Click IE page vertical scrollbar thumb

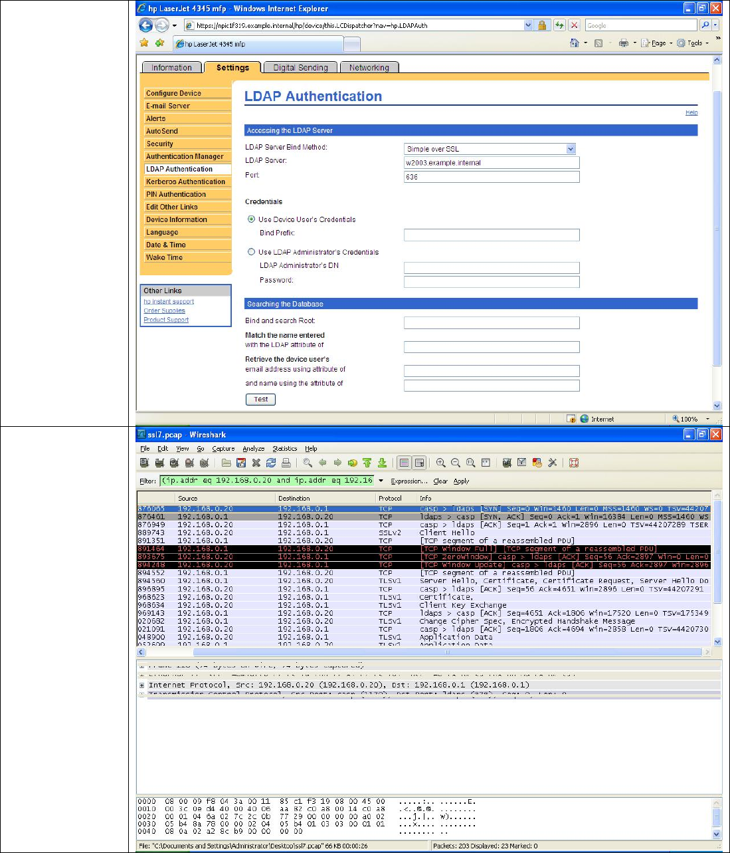click(717, 228)
